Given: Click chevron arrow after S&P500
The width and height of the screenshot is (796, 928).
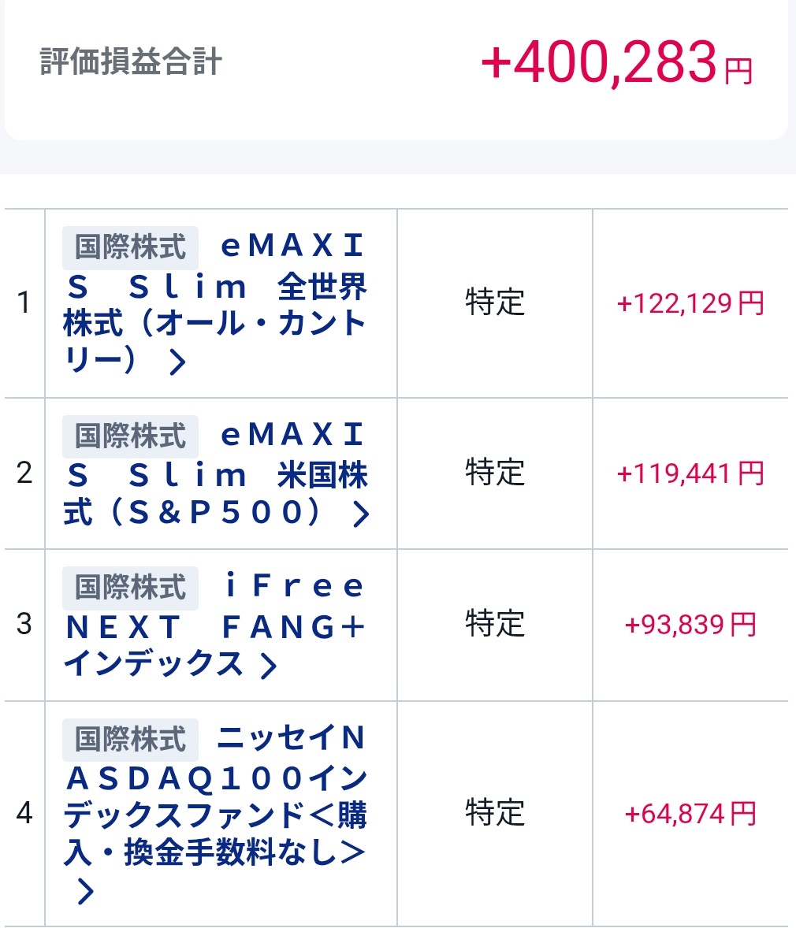Looking at the screenshot, I should pos(361,514).
